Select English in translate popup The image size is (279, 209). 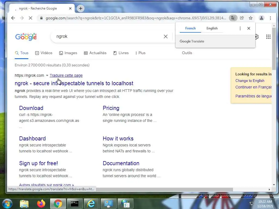click(212, 28)
